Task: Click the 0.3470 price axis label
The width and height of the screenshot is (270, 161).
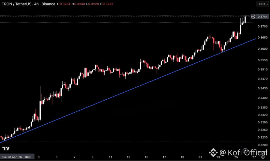Action: (x=262, y=79)
